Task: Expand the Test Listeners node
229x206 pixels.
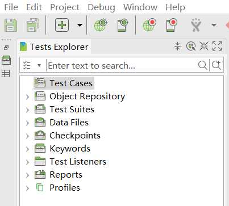Action: [x=28, y=162]
